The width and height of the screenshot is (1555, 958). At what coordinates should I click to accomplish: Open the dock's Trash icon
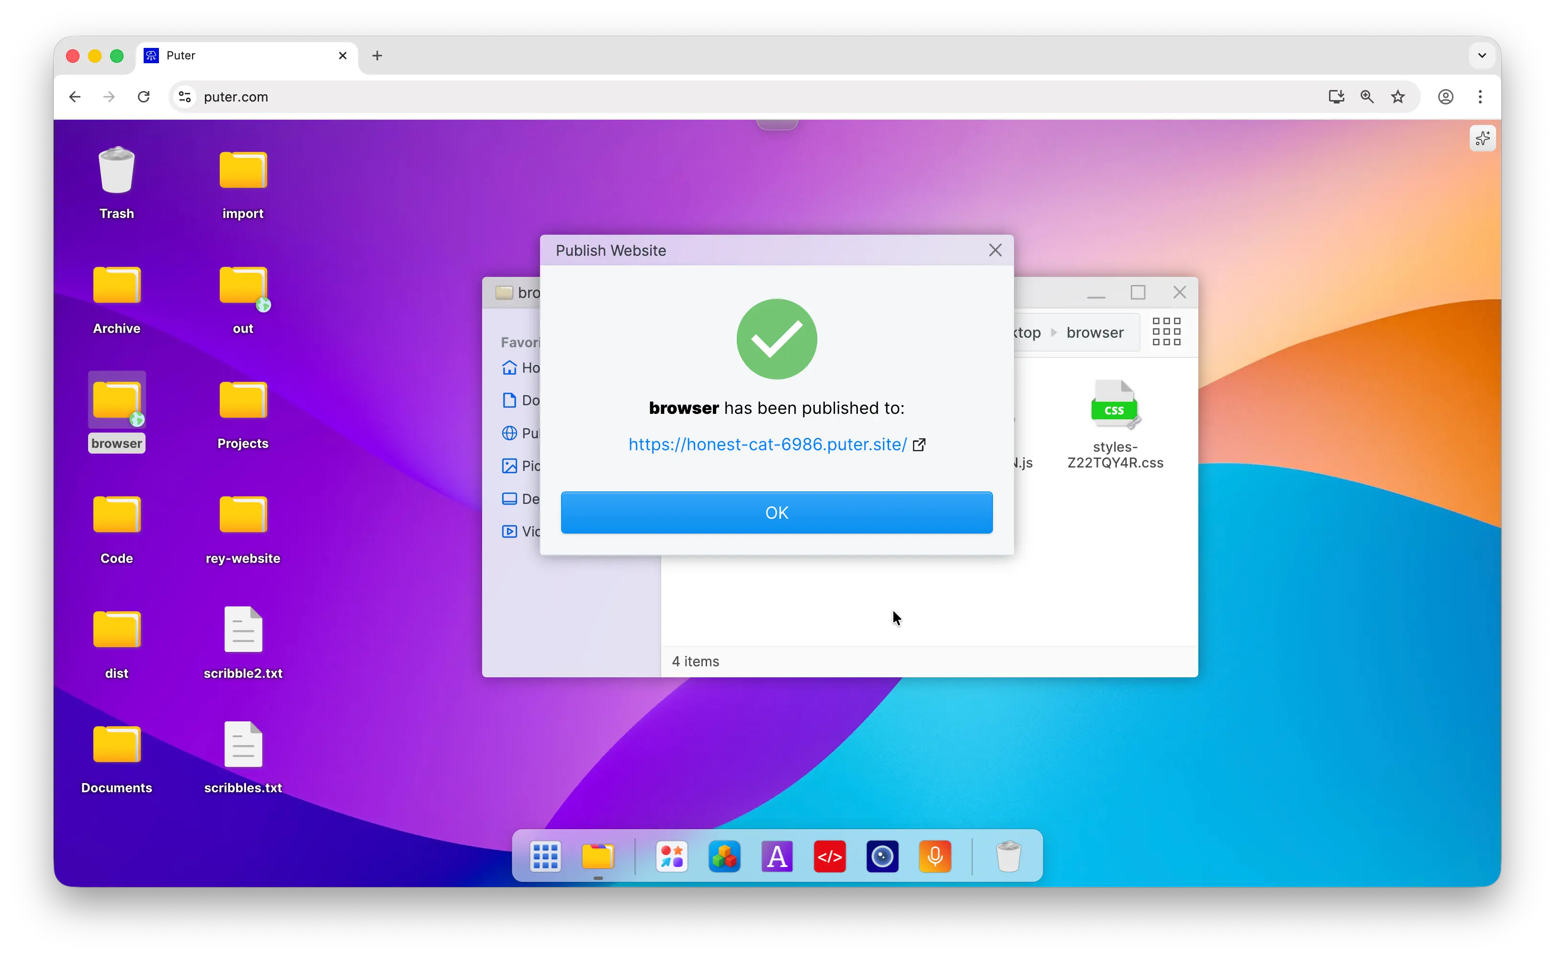(1008, 856)
